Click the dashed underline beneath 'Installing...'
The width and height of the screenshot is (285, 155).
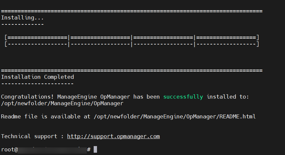(x=22, y=24)
